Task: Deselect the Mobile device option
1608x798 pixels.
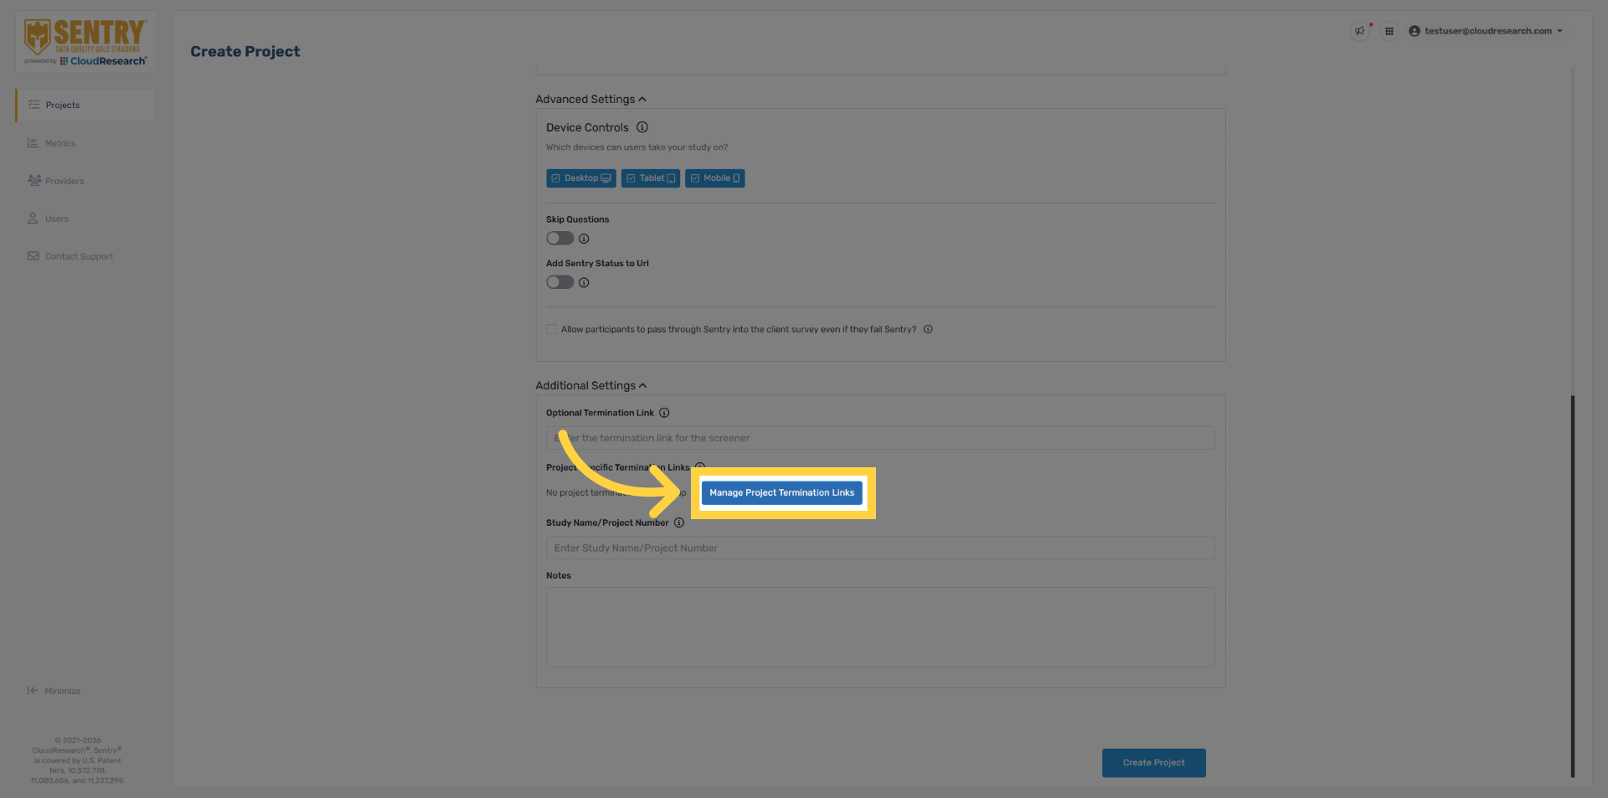Action: click(714, 178)
